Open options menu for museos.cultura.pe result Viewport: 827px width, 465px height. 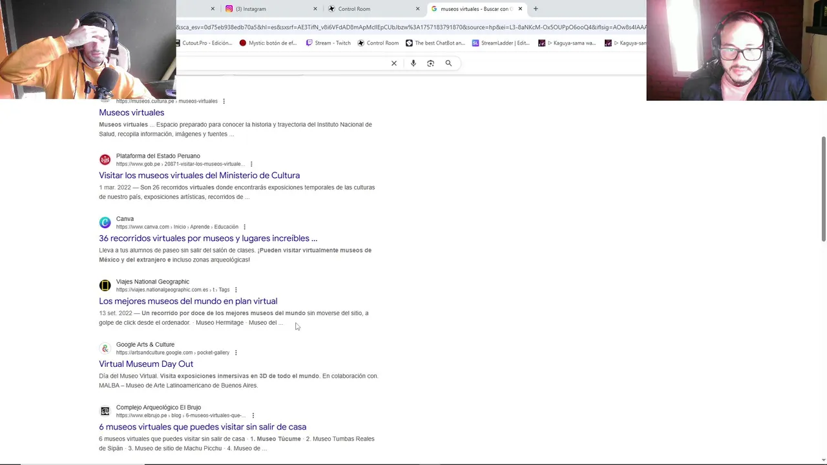click(x=224, y=101)
